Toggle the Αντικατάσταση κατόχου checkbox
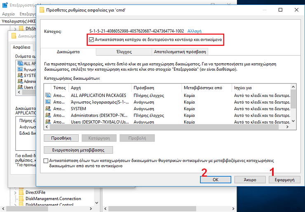The image size is (305, 212). coord(91,40)
